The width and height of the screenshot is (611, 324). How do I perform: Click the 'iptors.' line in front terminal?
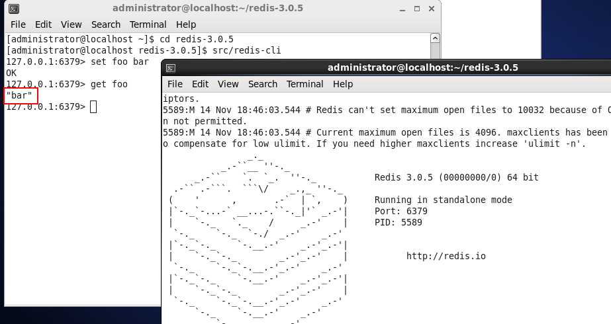click(x=181, y=99)
